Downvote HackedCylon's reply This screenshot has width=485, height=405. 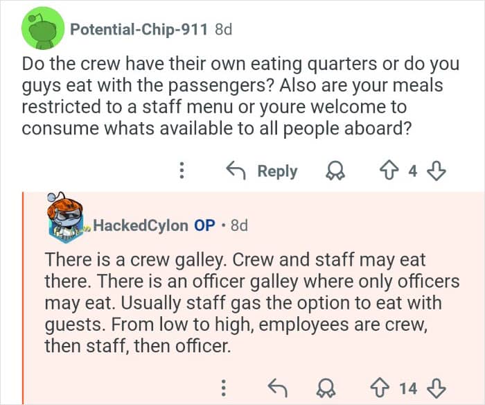point(438,388)
